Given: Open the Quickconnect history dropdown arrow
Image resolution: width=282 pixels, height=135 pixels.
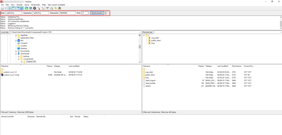Looking at the screenshot, I should click(105, 13).
